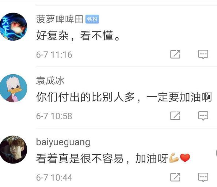Screen dimensions: 217x187
Task: Open reply for baiyueguang's comment
Action: click(203, 177)
